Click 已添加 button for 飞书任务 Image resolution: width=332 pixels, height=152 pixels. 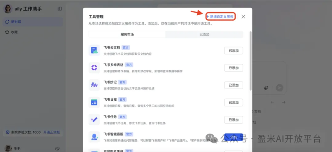coord(234,120)
